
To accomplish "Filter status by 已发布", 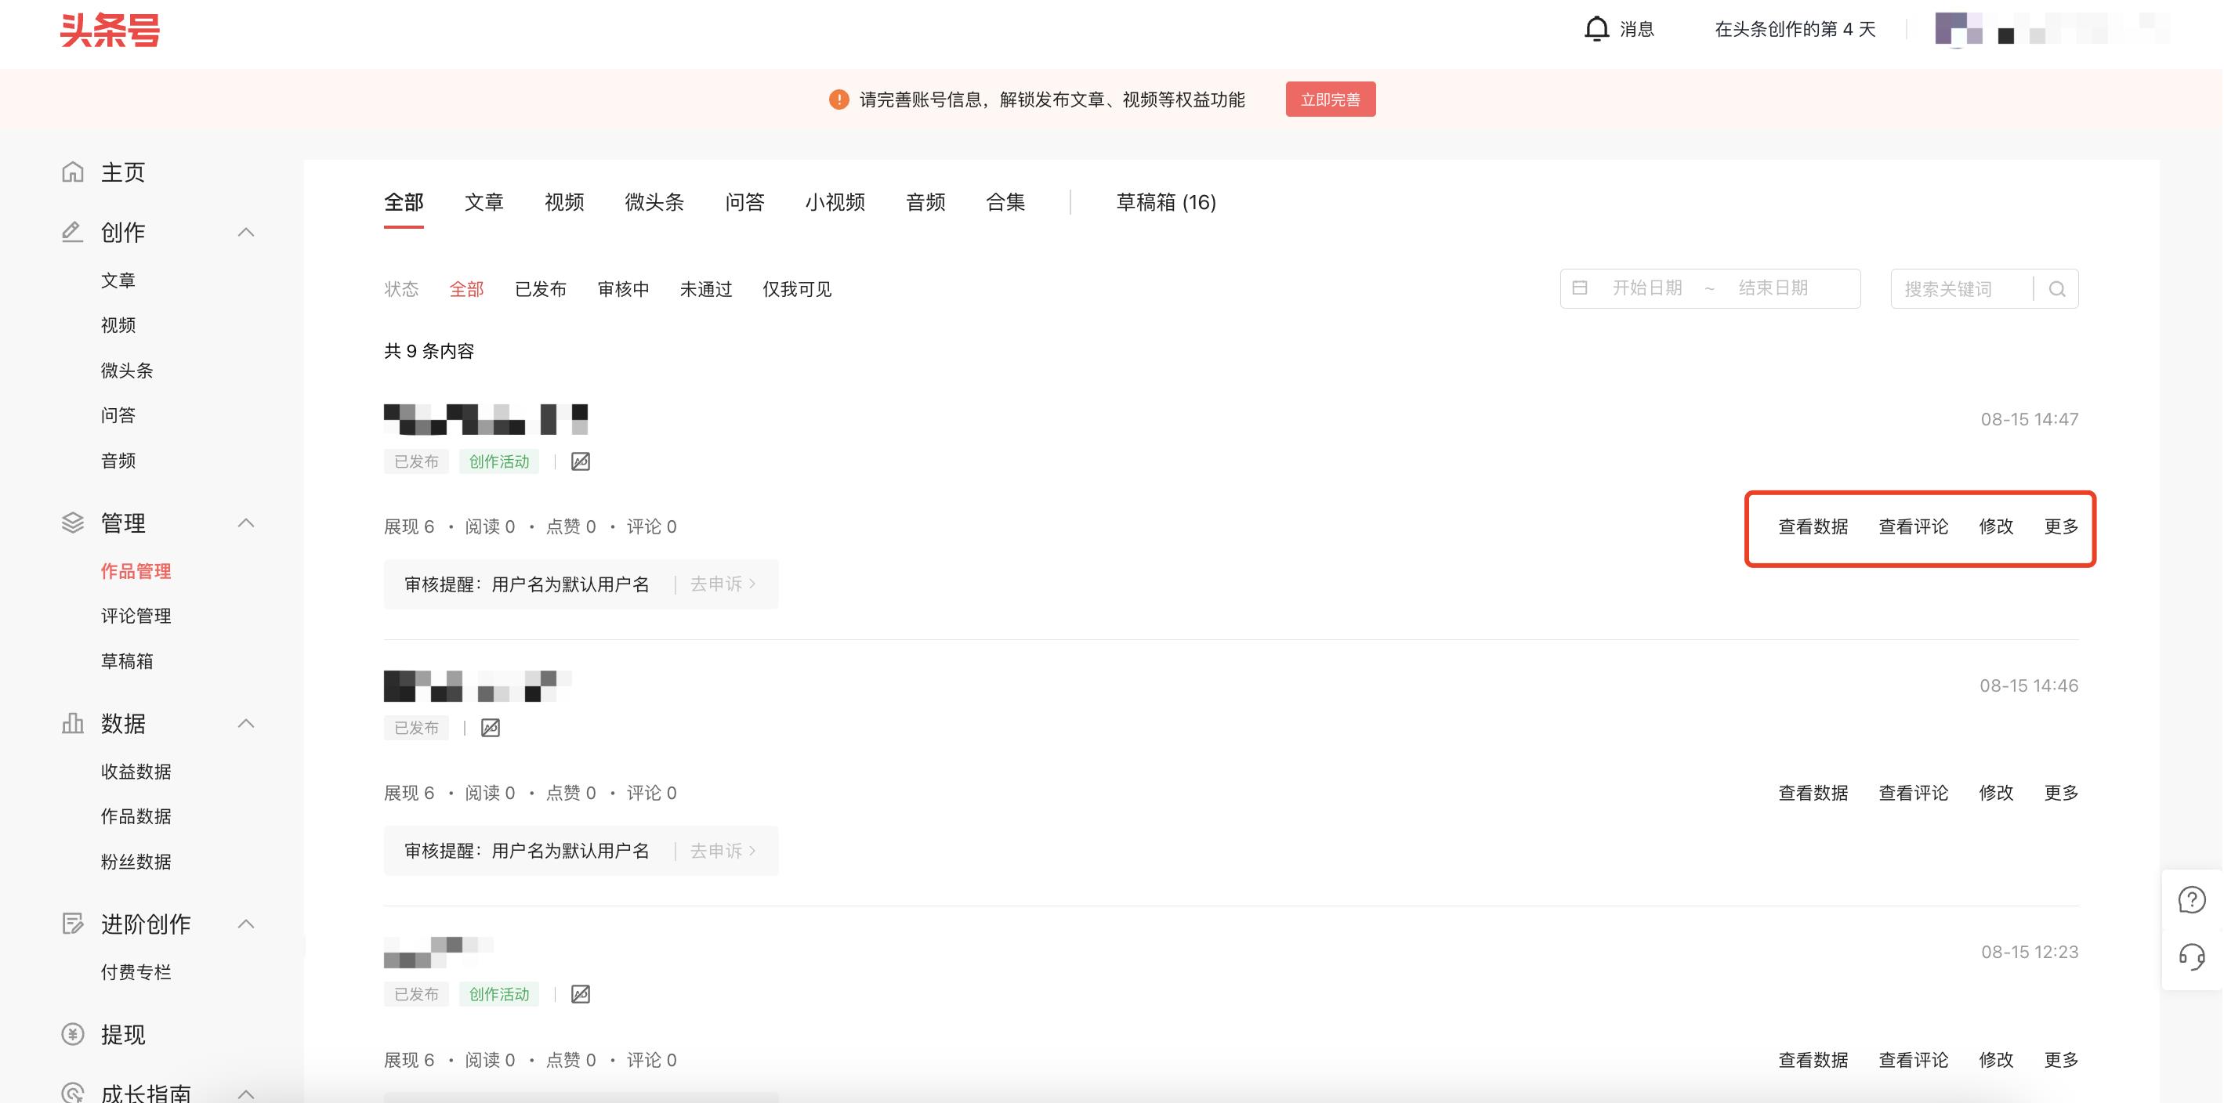I will click(x=541, y=289).
